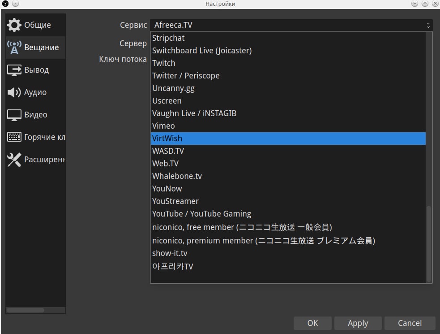Click the Видео monitor icon
The height and width of the screenshot is (334, 440).
(x=14, y=115)
